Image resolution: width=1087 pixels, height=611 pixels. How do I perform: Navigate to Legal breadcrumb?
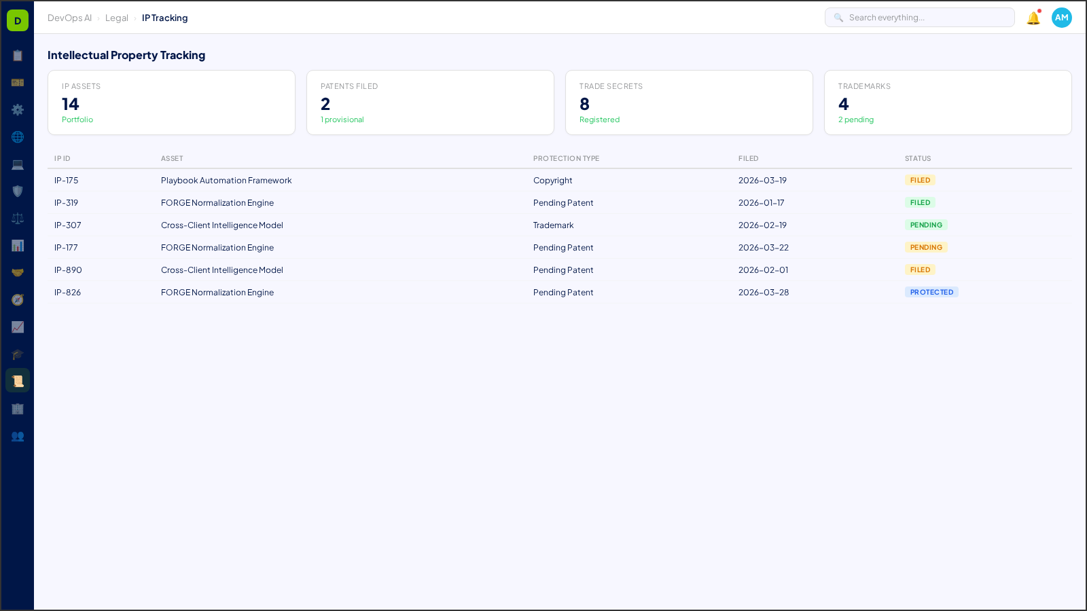click(116, 18)
